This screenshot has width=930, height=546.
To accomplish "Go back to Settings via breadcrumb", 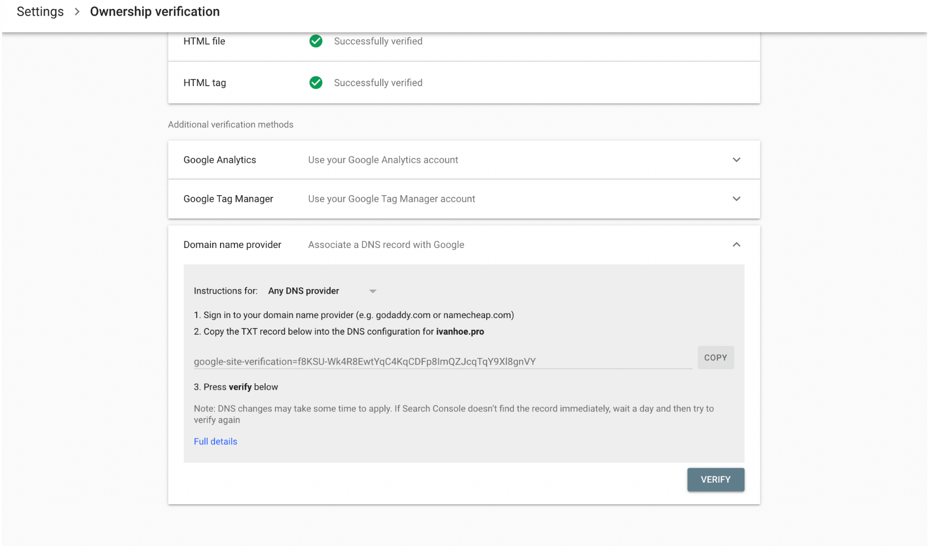I will [x=40, y=12].
